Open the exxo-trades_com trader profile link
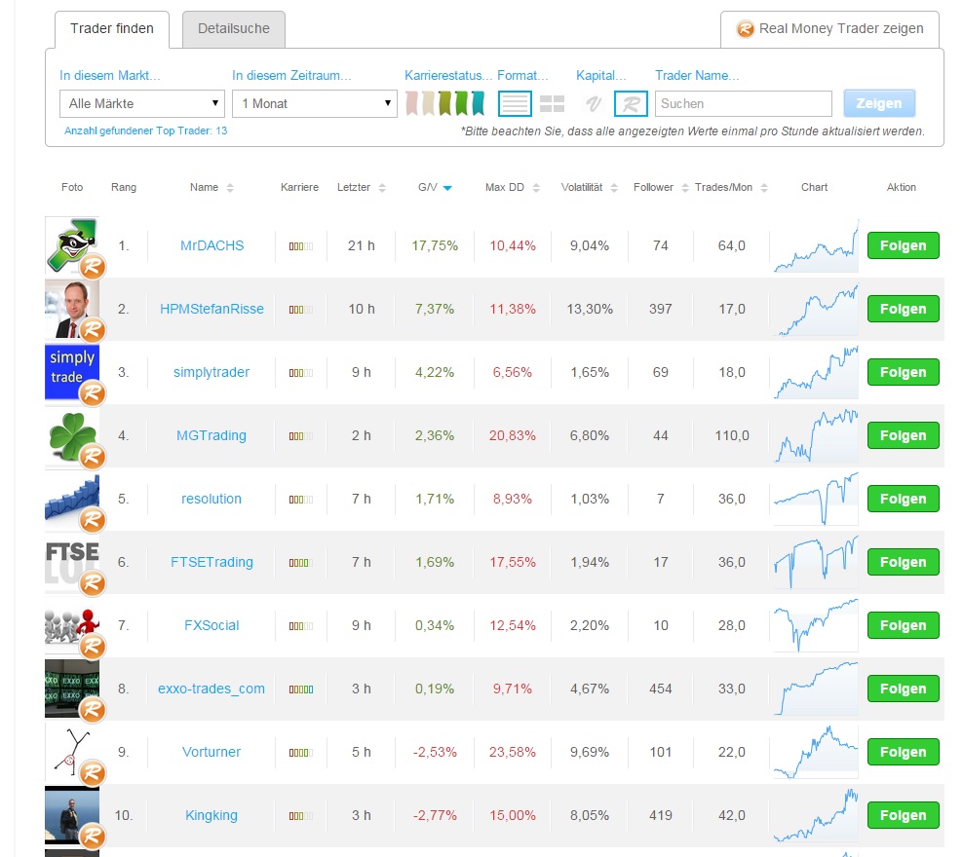This screenshot has width=963, height=857. [x=212, y=689]
